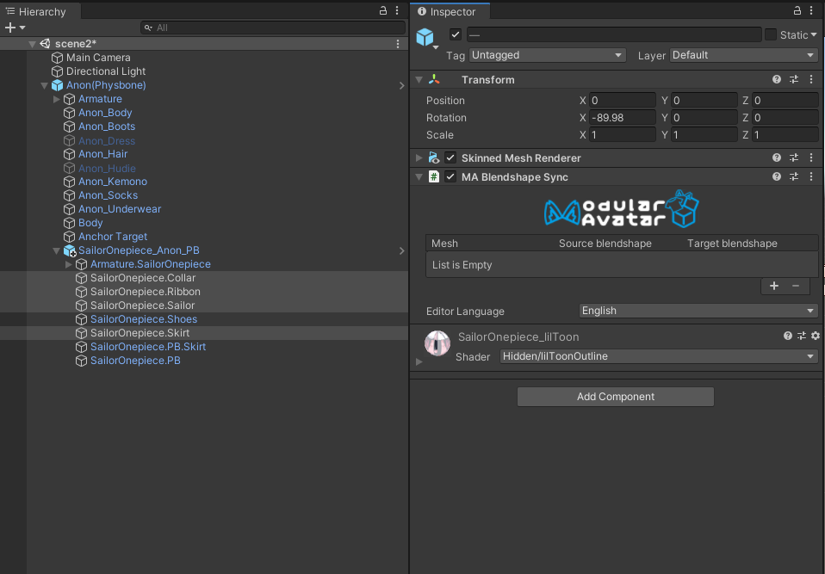Open Skinned Mesh Renderer presets icon
Screen dimensions: 825x574
[794, 157]
